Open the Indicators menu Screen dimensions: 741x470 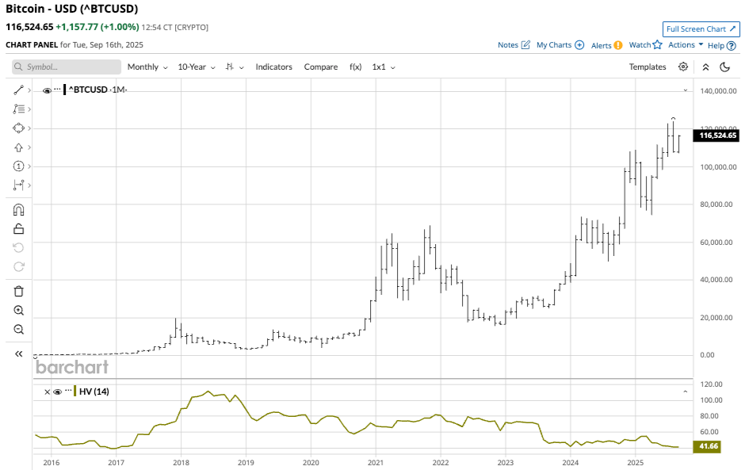tap(273, 67)
